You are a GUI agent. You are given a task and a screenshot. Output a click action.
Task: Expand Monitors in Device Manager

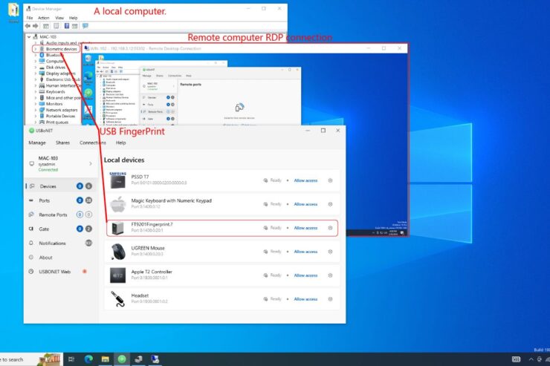(36, 104)
